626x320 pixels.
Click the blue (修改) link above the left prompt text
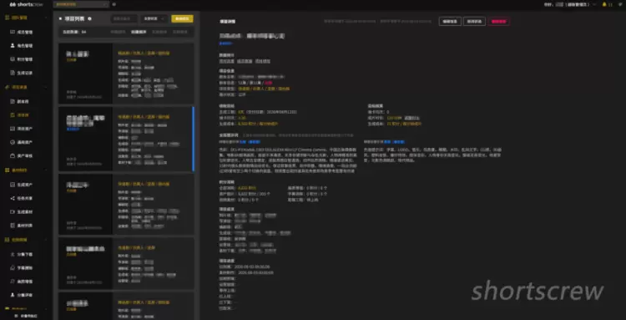pyautogui.click(x=254, y=142)
